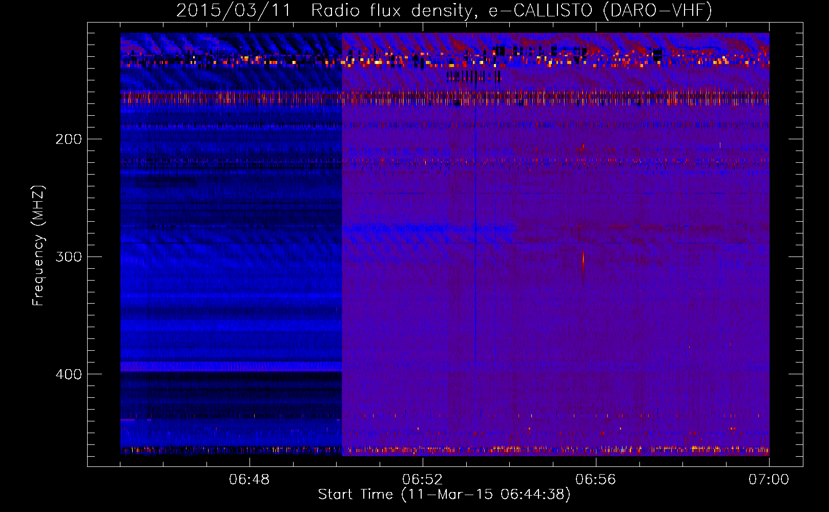The image size is (829, 512).
Task: Click the bright horizontal band just above 400 MHz
Action: 231,366
